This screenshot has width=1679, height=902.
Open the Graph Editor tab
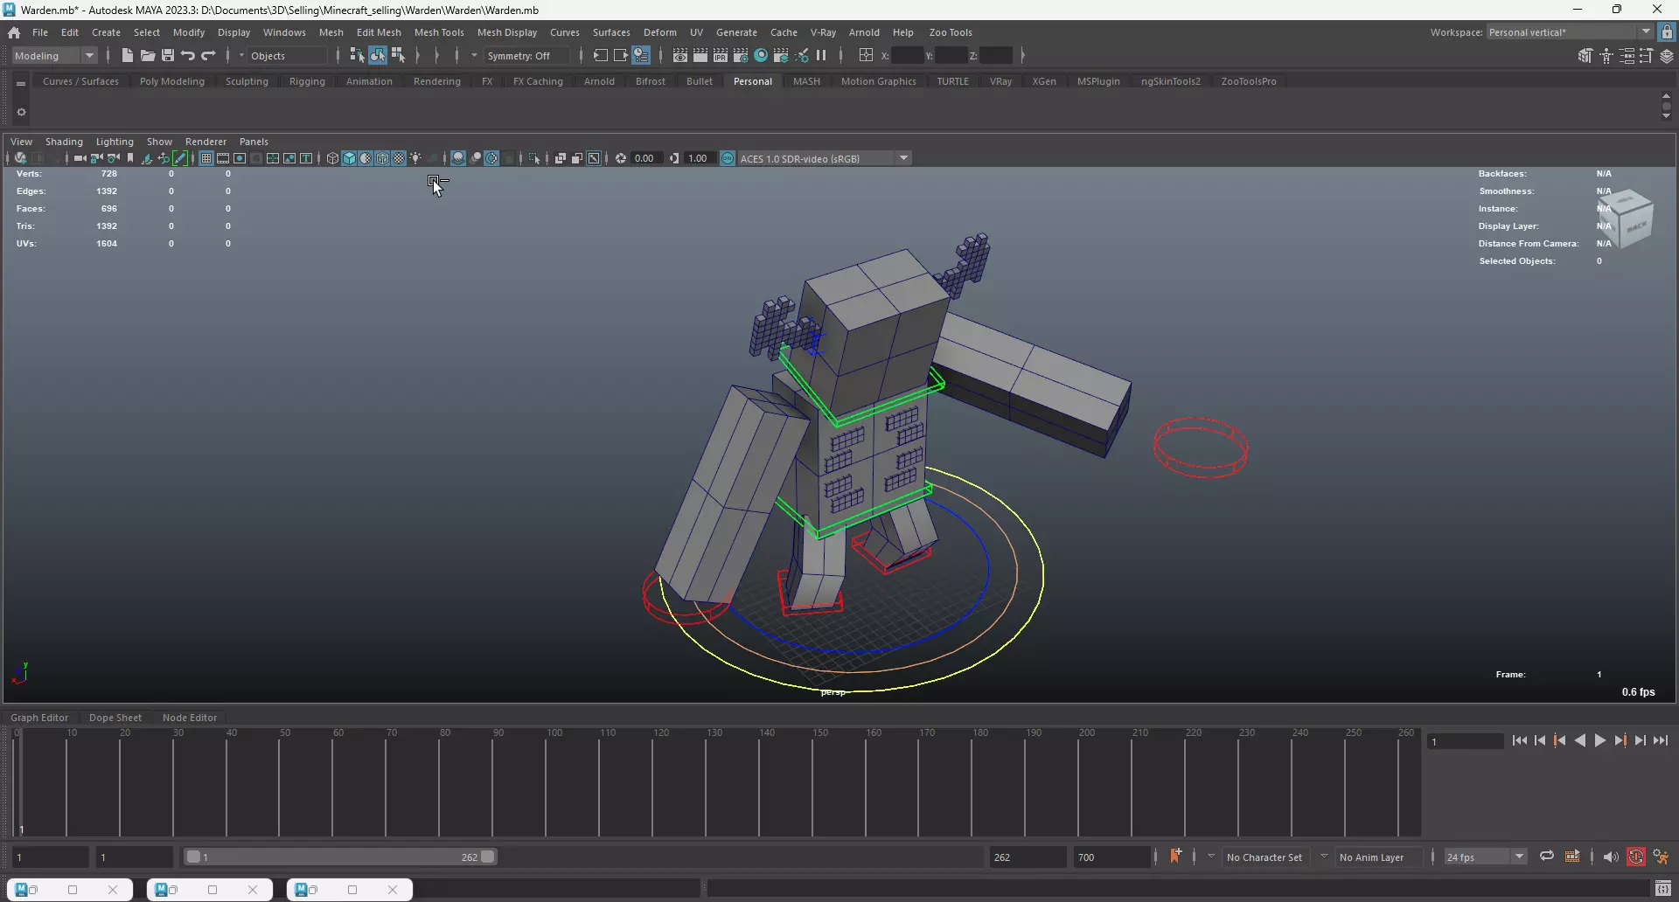pos(39,718)
